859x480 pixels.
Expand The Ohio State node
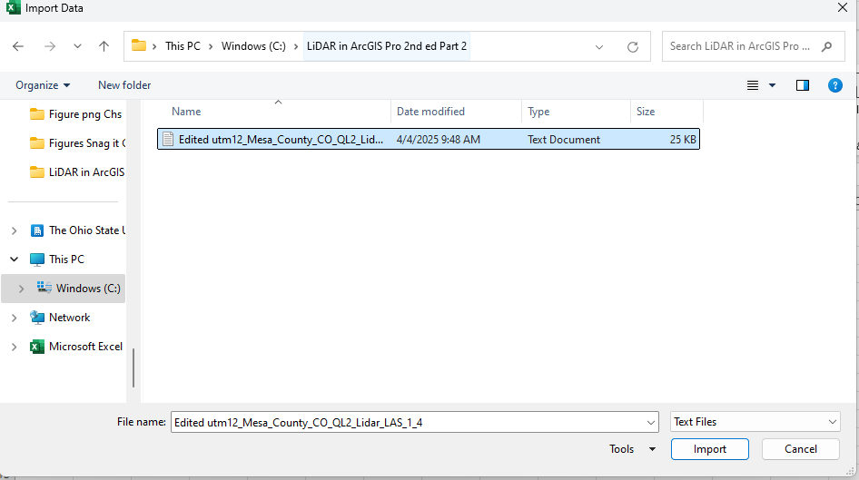coord(15,231)
